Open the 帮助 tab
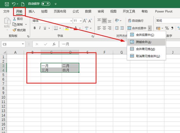This screenshot has width=180, height=133. (145, 11)
